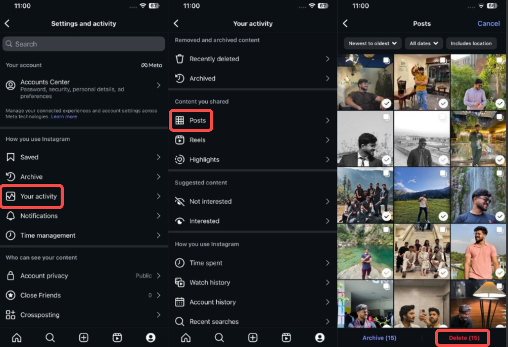This screenshot has height=347, width=508.
Task: Tap the Home icon on Settings and activity screen
Action: coord(17,337)
